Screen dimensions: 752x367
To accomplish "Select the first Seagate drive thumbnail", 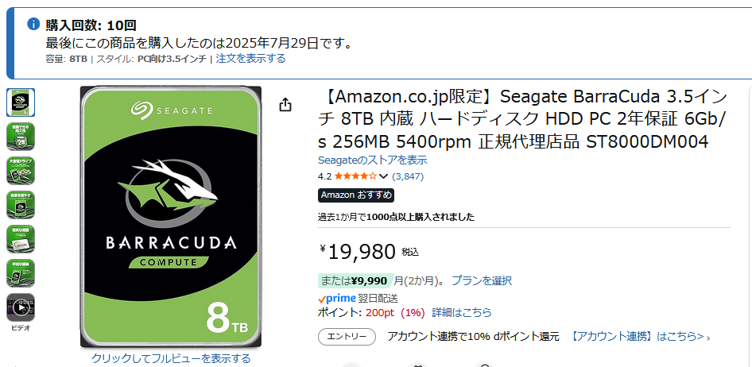I will tap(21, 102).
